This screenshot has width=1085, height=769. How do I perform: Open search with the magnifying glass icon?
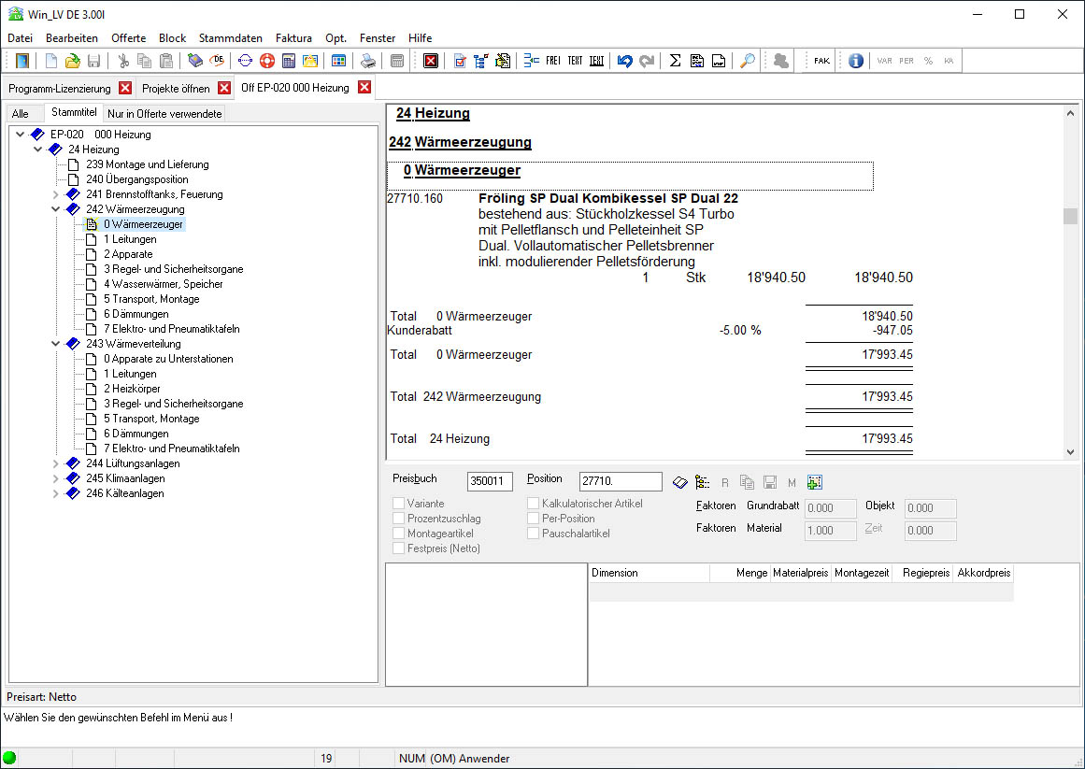pyautogui.click(x=748, y=61)
